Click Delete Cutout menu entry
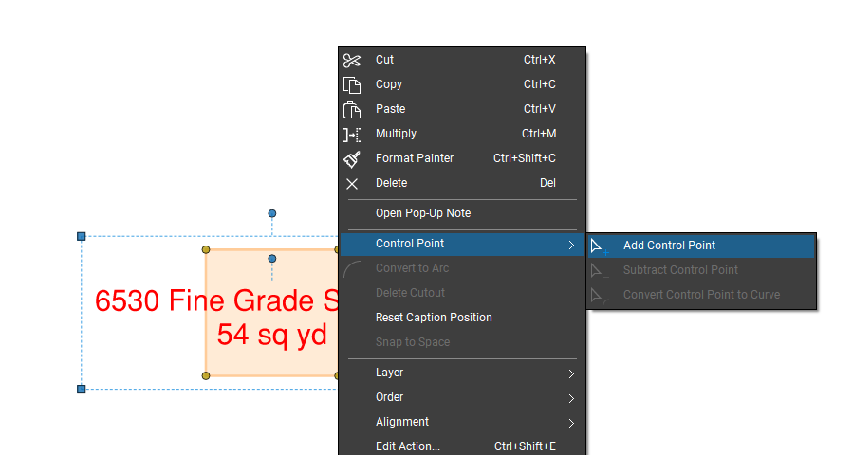This screenshot has height=455, width=853. [462, 293]
